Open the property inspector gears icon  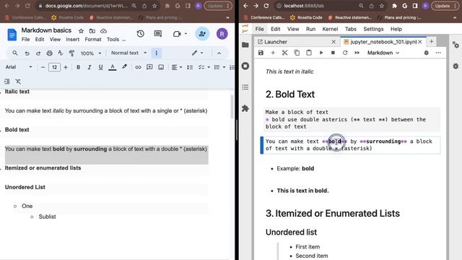pos(456,45)
